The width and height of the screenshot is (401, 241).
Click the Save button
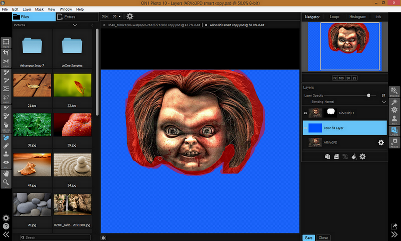[308, 238]
